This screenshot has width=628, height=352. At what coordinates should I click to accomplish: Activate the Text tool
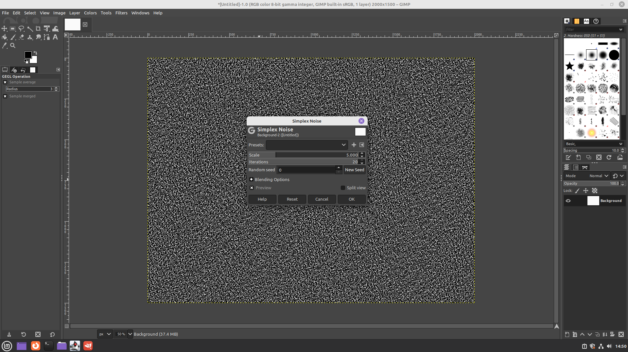[x=55, y=37]
